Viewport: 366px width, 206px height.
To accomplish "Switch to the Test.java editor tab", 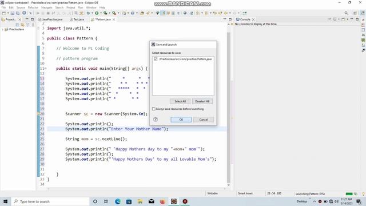I will pos(77,19).
